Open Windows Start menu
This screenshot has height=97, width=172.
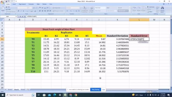click(x=2, y=95)
